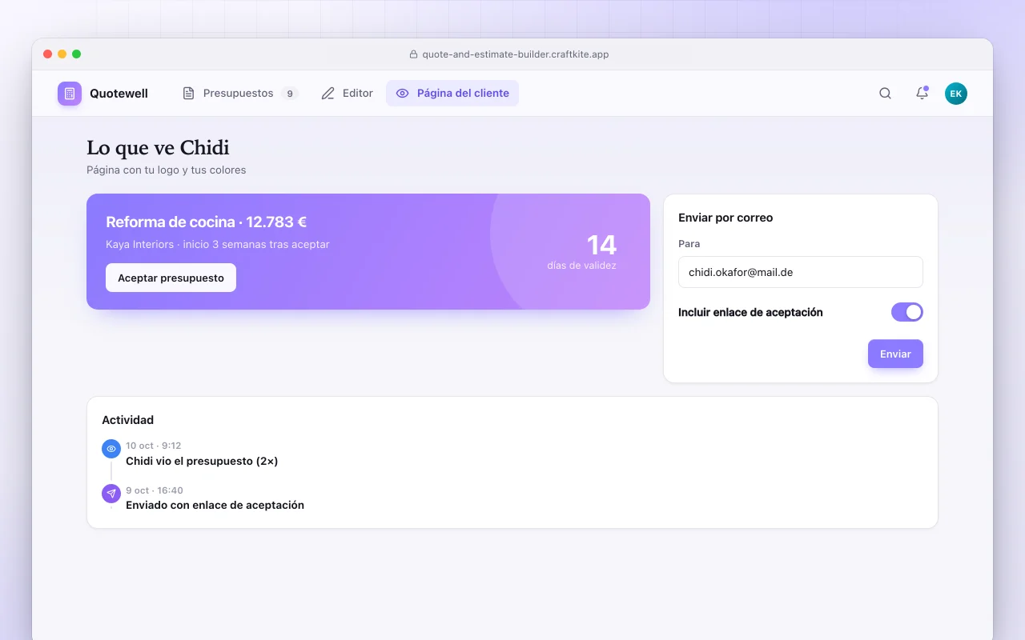Click the eye icon beside Chidi vio el presupuesto

pos(111,449)
